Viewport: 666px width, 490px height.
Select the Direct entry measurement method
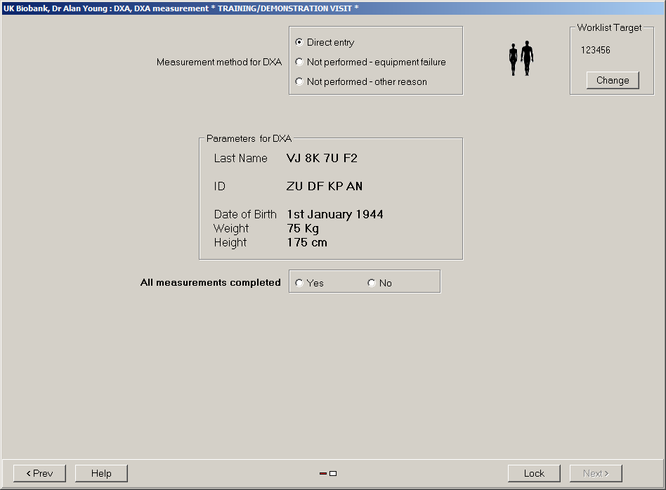pos(300,43)
